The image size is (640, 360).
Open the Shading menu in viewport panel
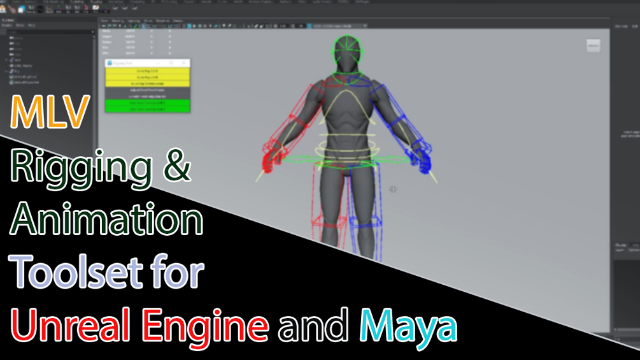(x=118, y=20)
